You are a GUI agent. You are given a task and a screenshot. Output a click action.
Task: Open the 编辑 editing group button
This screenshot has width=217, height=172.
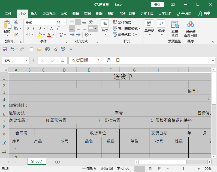pyautogui.click(x=161, y=28)
